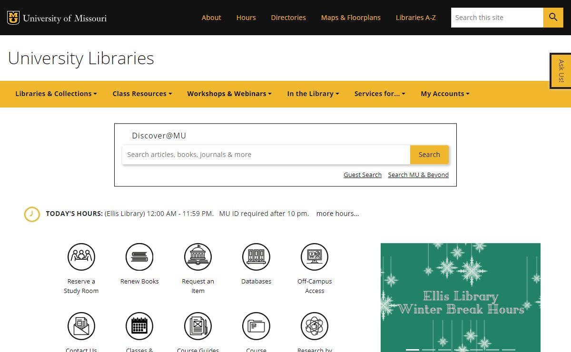Click the Course Guides document icon
This screenshot has height=352, width=571.
(x=198, y=326)
